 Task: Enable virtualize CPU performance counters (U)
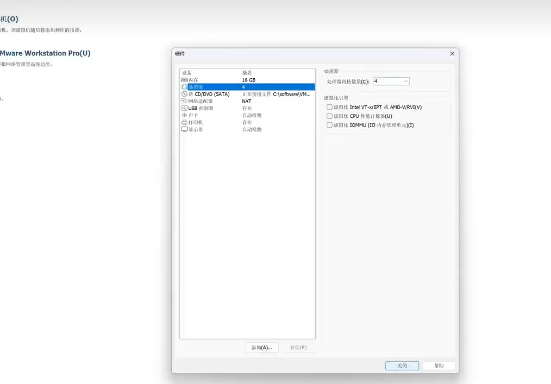point(329,116)
